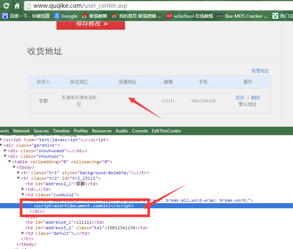Click the 手机 column header

click(203, 82)
